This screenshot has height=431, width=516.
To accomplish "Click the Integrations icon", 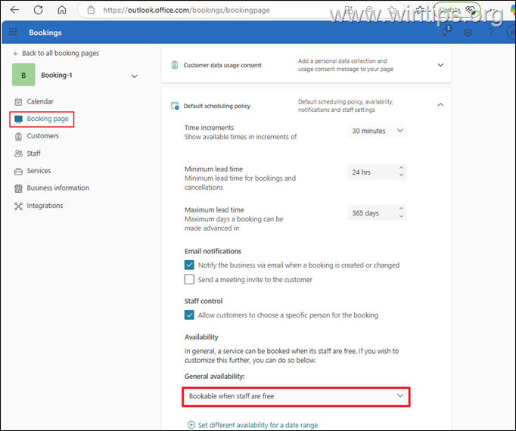I will tap(18, 206).
